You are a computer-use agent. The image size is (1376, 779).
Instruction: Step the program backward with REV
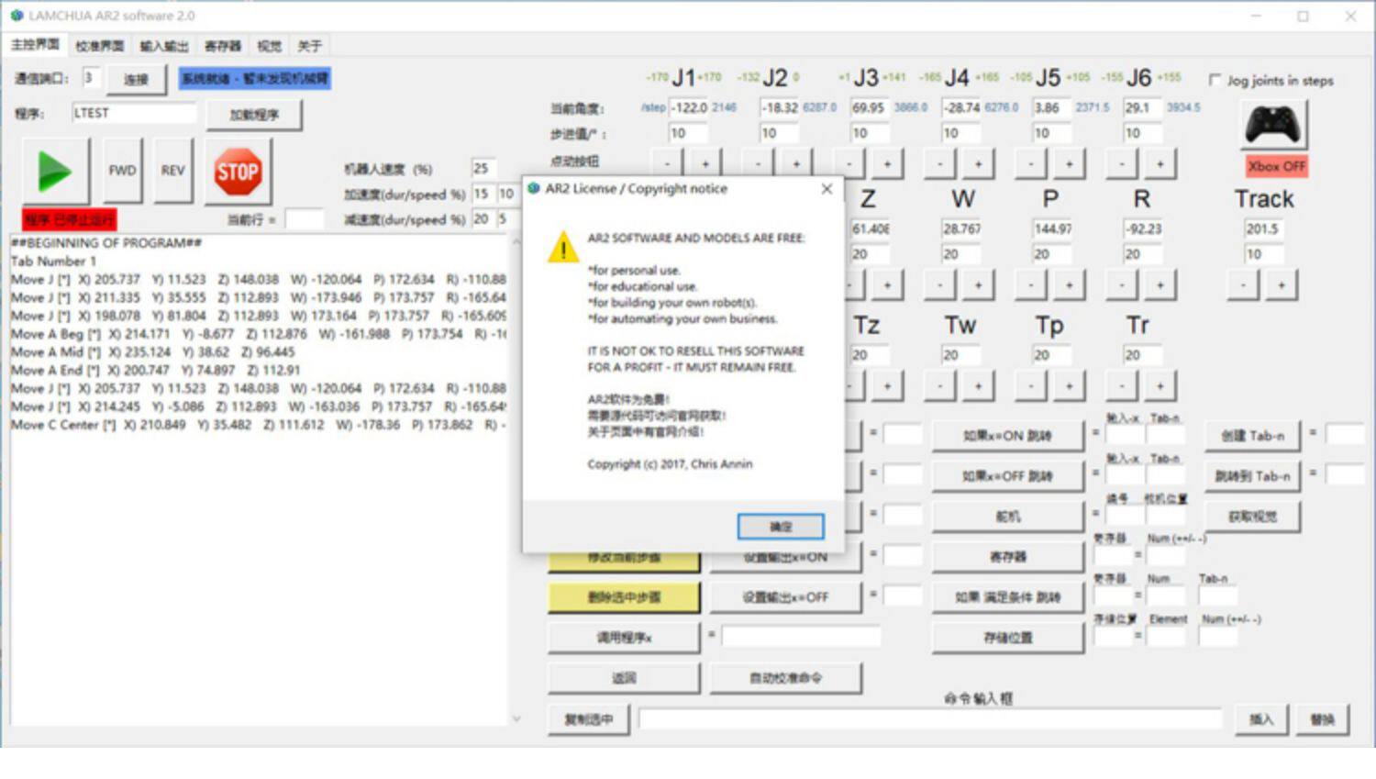coord(172,171)
